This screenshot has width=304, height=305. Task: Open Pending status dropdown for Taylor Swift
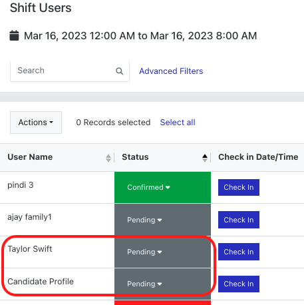coord(144,252)
